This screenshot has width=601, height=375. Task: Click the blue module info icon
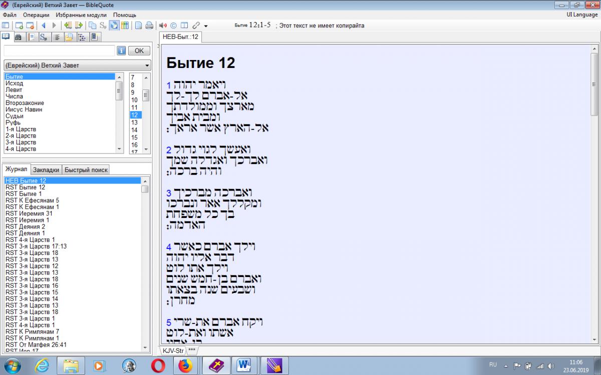click(121, 50)
